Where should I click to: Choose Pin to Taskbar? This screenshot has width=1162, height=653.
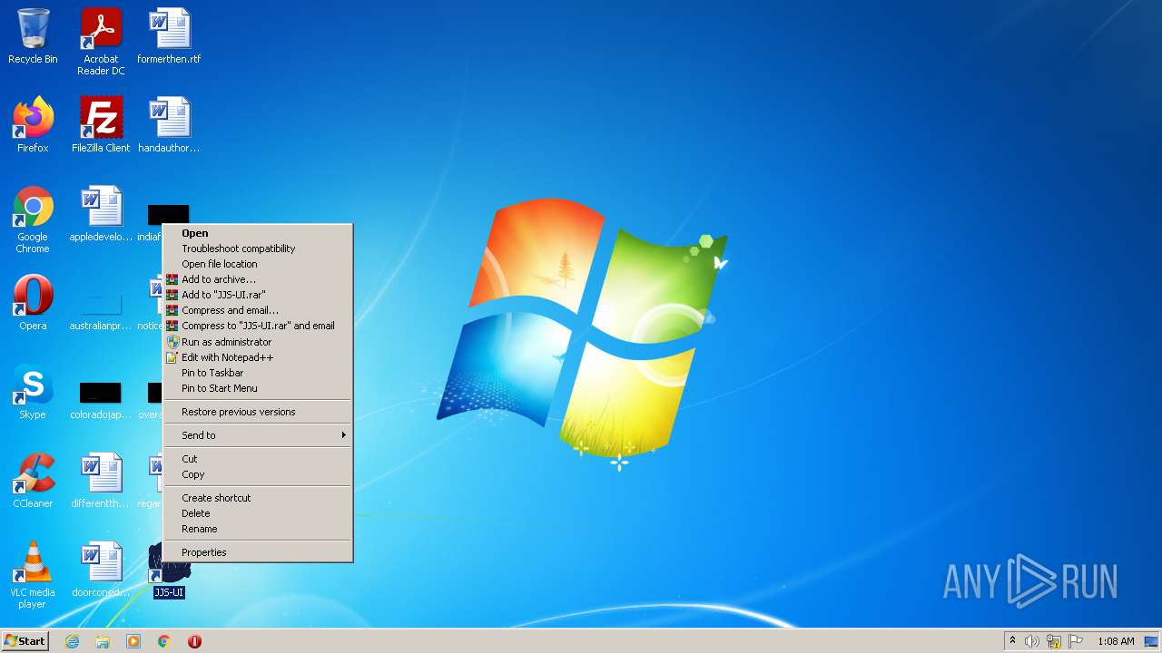click(x=258, y=373)
